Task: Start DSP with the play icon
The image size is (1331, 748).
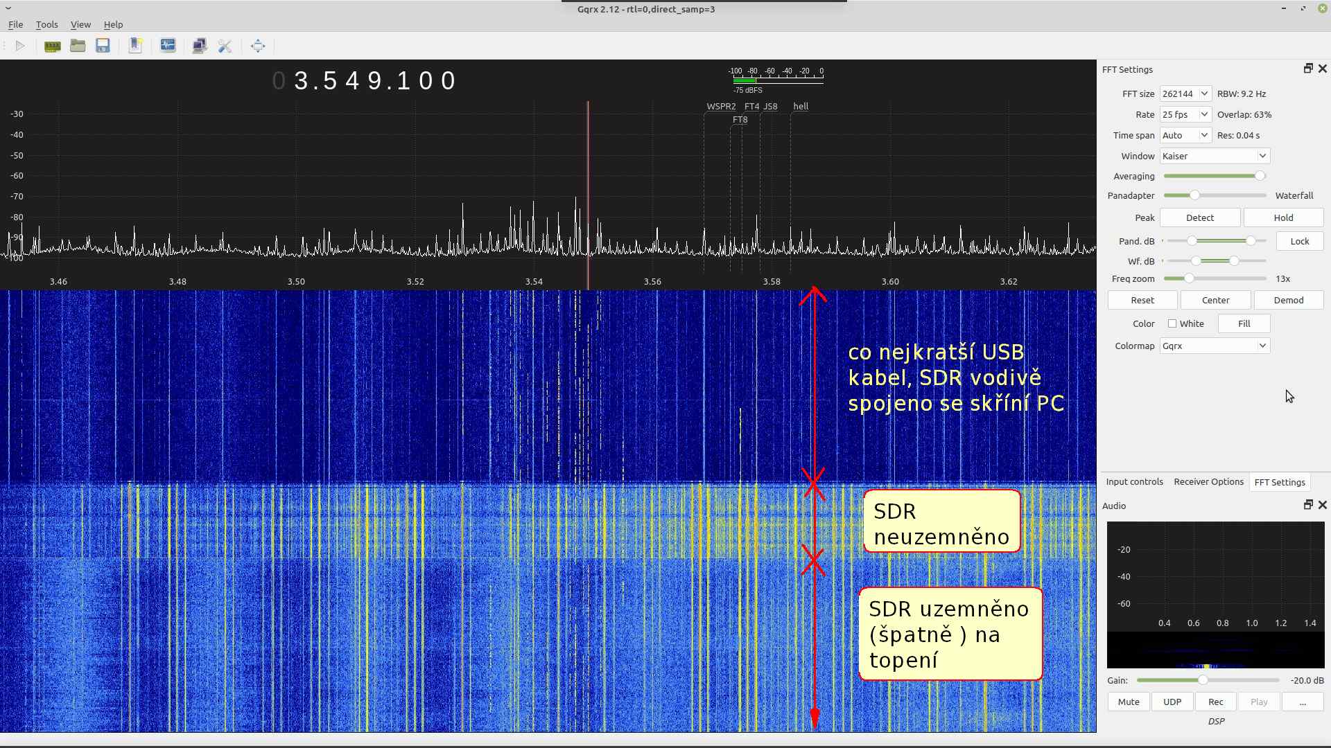Action: click(x=20, y=46)
